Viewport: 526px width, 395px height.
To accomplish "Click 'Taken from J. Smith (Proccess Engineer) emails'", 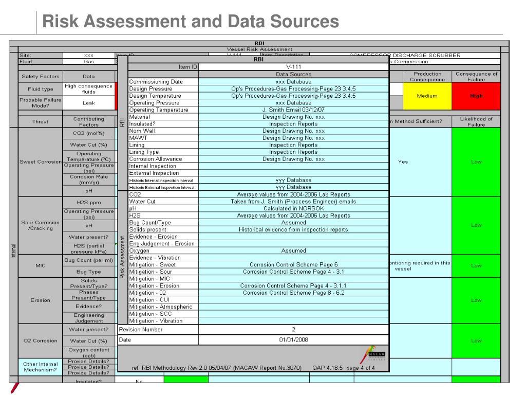I will pyautogui.click(x=293, y=202).
